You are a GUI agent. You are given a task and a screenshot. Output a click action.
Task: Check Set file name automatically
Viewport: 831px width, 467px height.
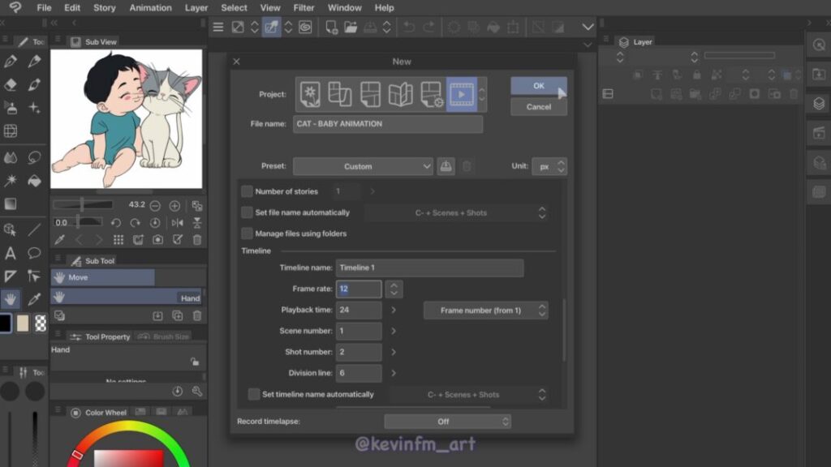tap(248, 212)
